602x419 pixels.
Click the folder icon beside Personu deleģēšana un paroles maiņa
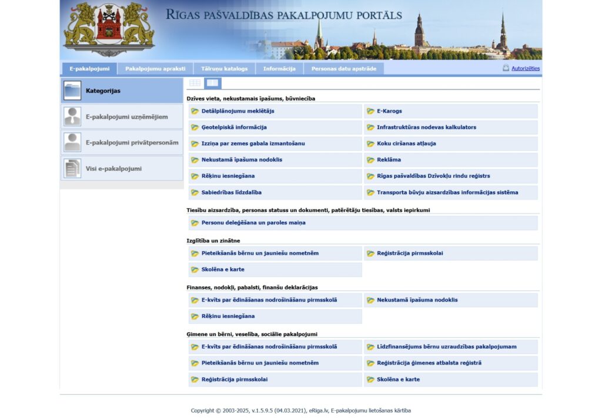pos(195,223)
